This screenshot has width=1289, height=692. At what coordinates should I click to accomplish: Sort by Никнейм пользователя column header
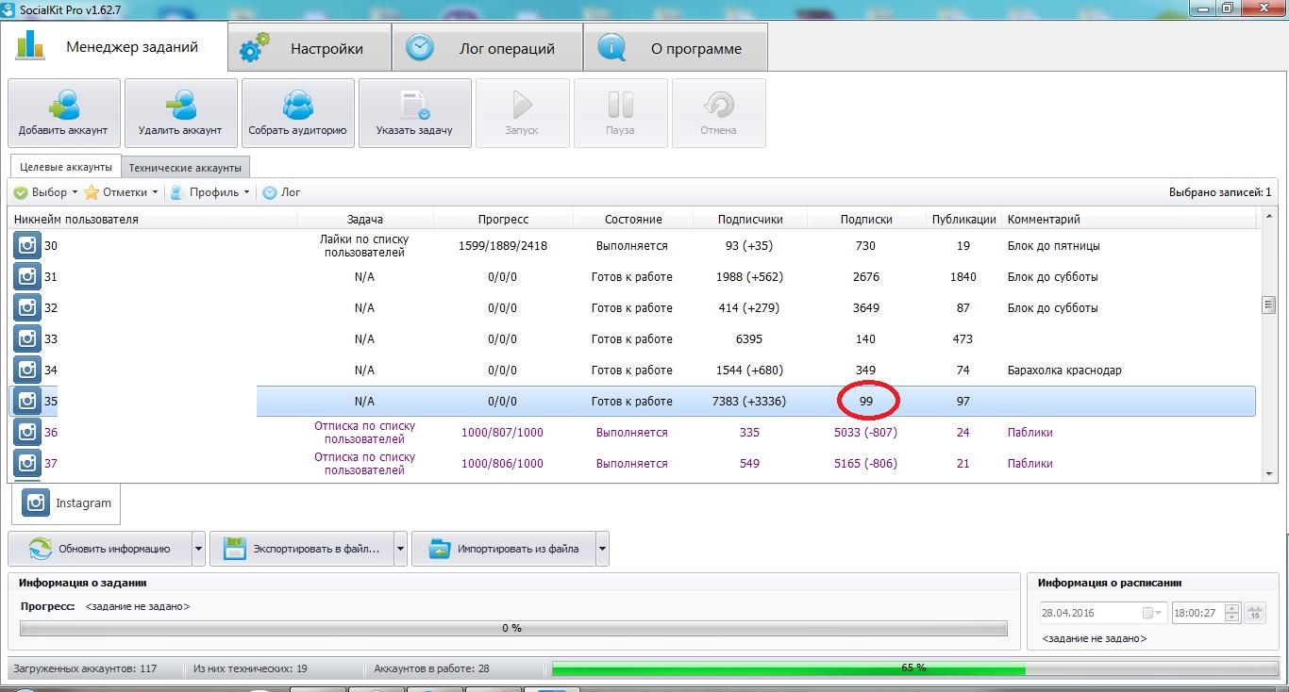(154, 219)
